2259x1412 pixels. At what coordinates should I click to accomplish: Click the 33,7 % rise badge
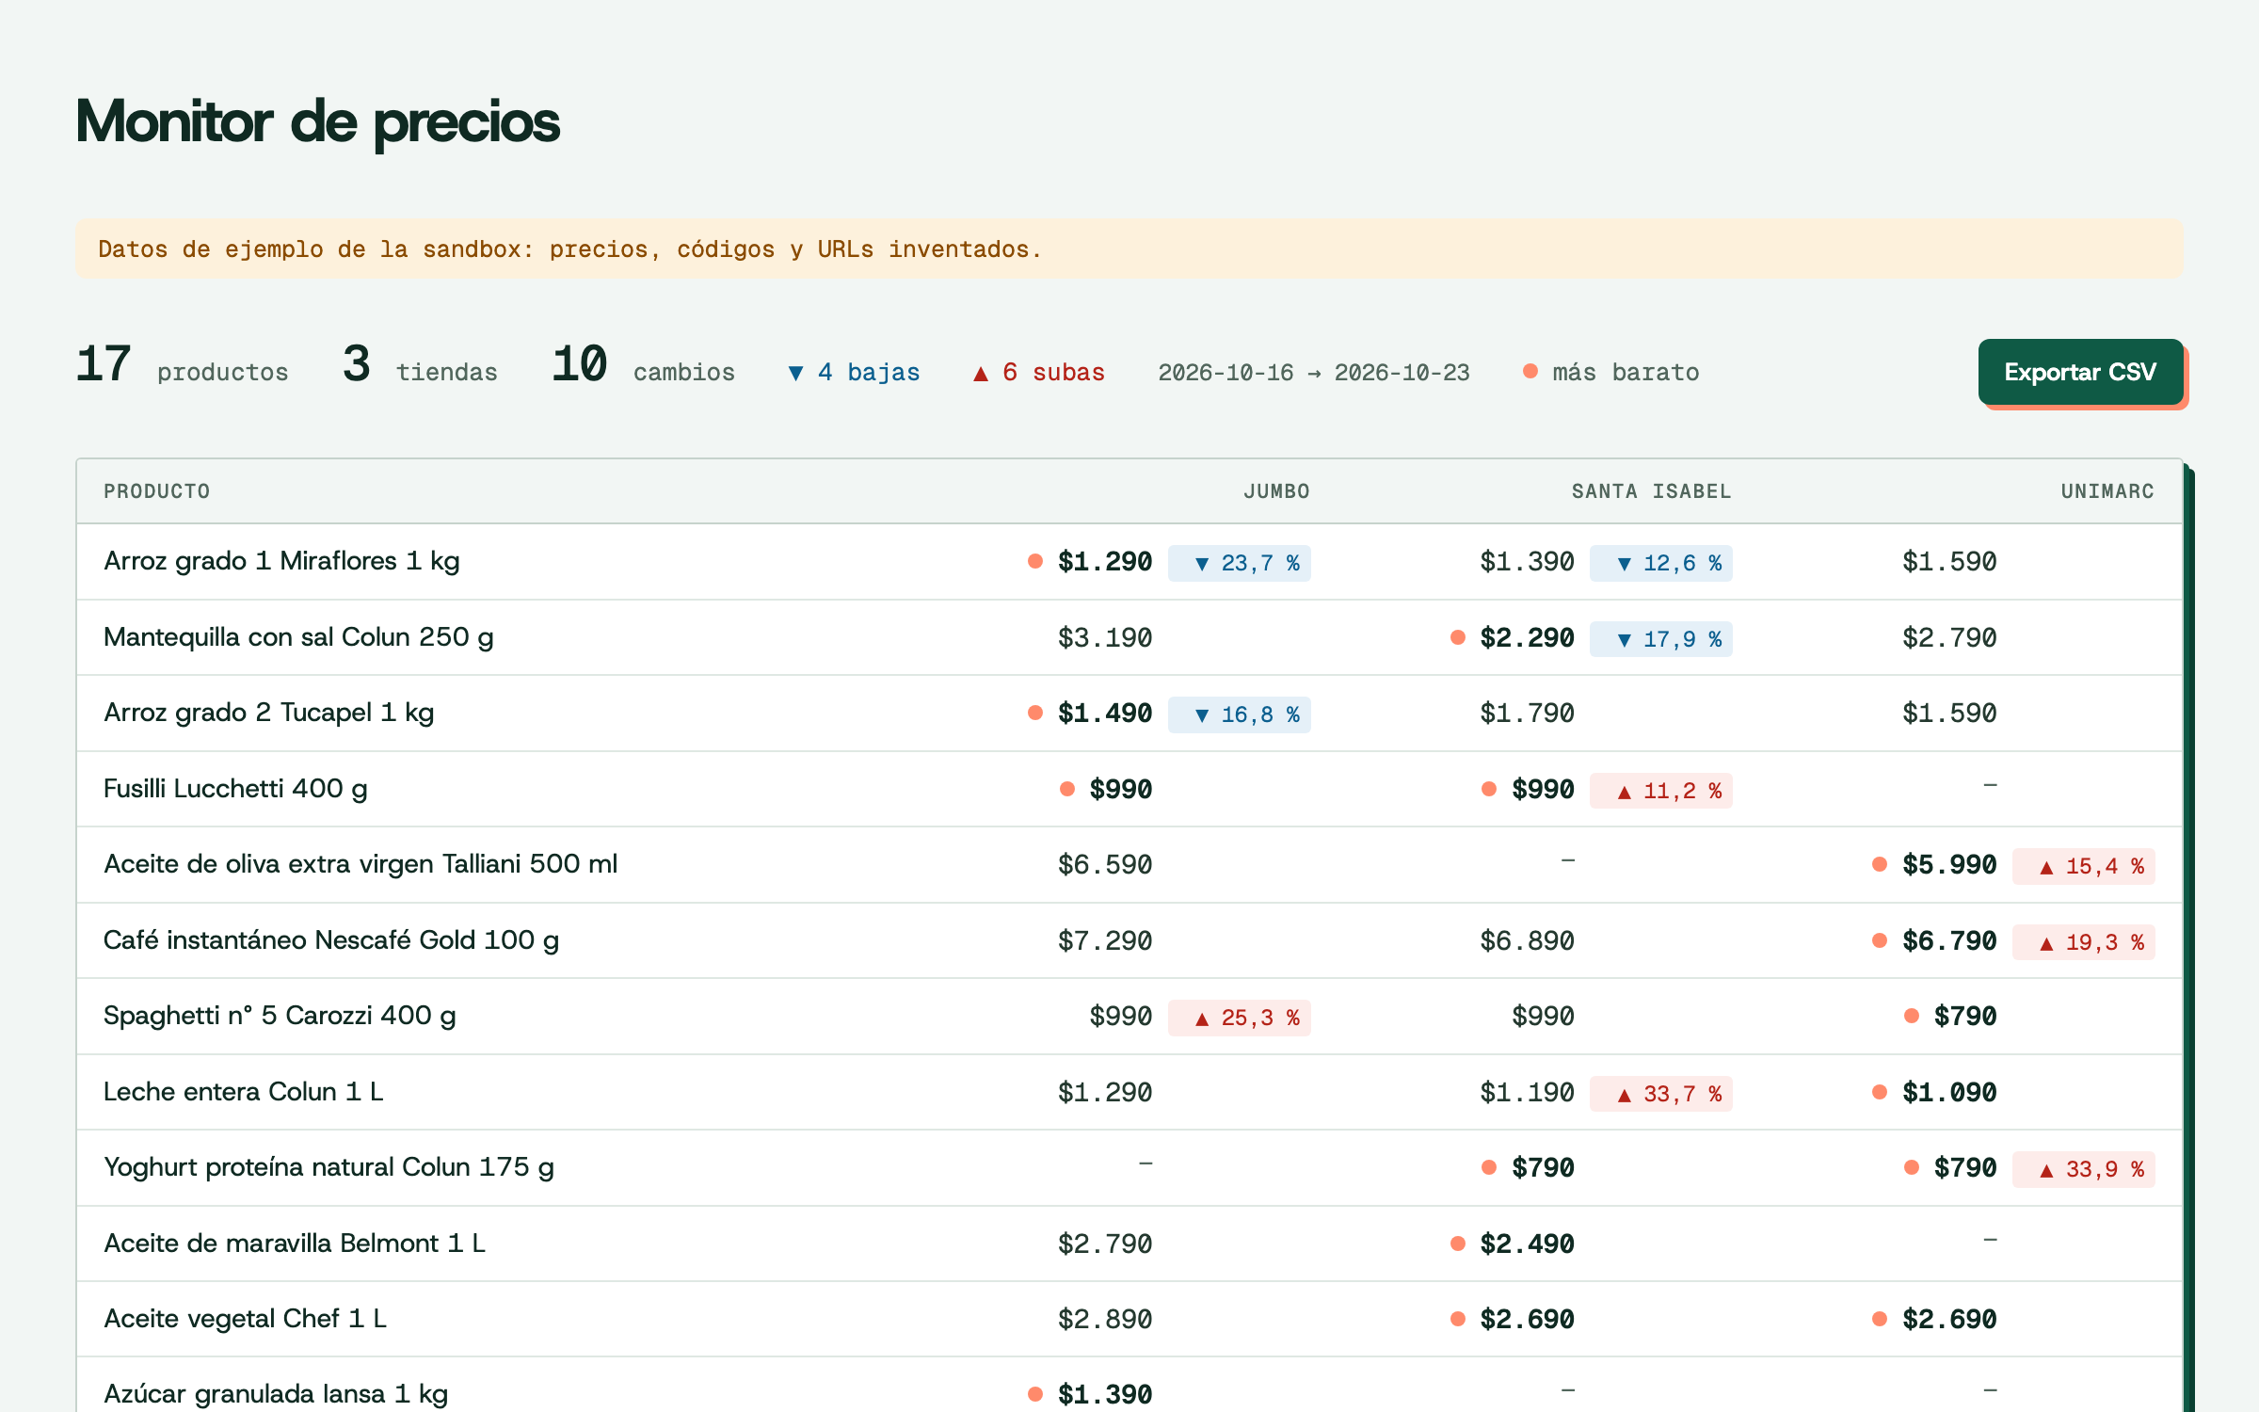pos(1661,1094)
